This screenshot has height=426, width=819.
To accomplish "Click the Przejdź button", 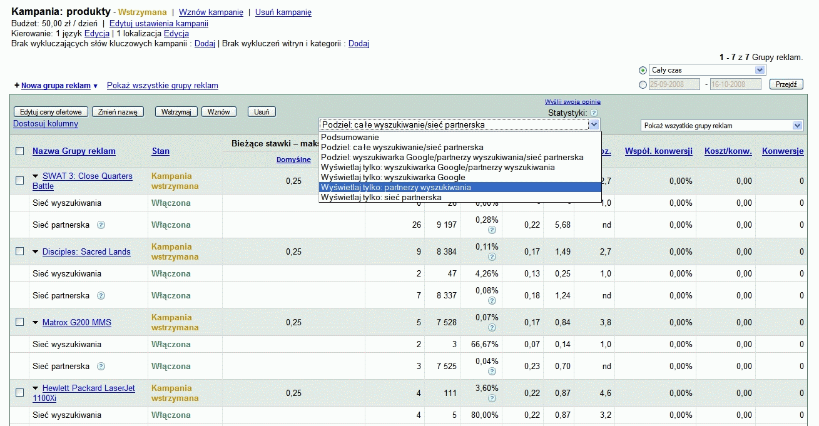I will click(786, 84).
